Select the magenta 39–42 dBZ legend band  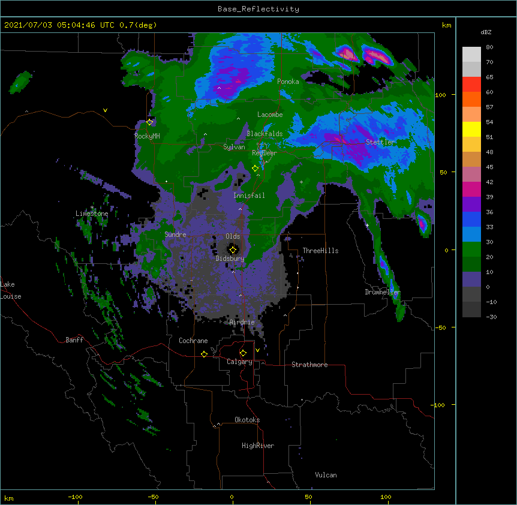471,189
